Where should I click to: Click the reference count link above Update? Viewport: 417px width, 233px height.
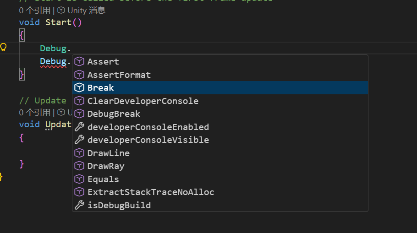click(34, 113)
